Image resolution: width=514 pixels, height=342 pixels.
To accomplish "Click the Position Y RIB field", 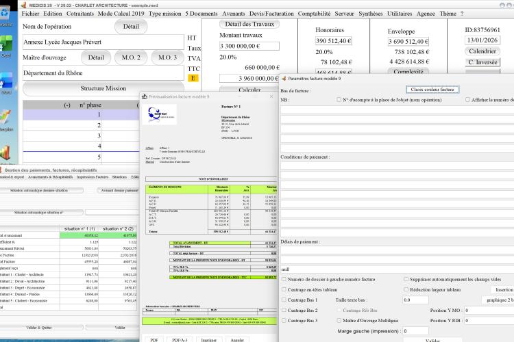I will [x=489, y=320].
